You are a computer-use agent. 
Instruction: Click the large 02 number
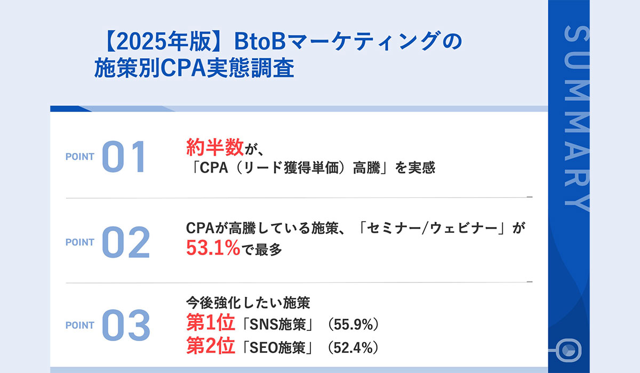pos(125,242)
